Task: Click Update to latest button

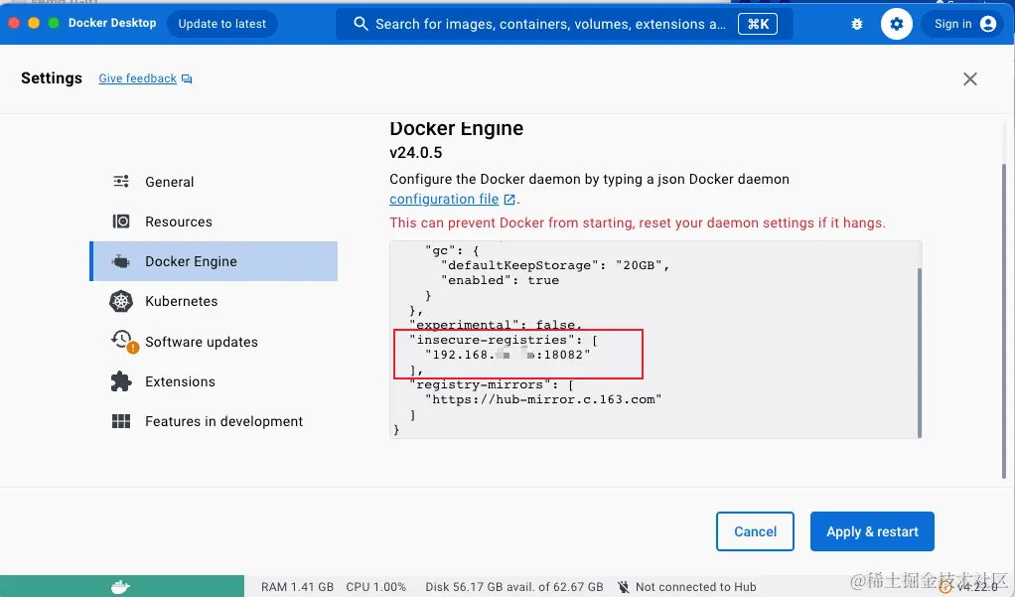Action: point(222,24)
